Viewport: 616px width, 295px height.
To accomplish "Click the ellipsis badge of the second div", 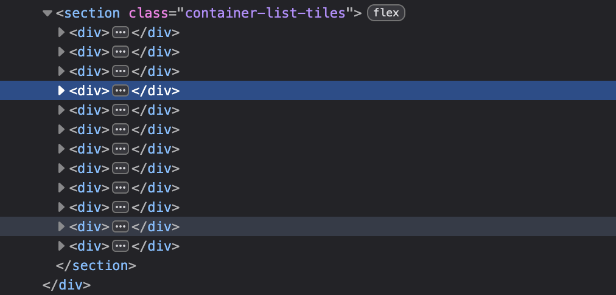I will tap(121, 52).
